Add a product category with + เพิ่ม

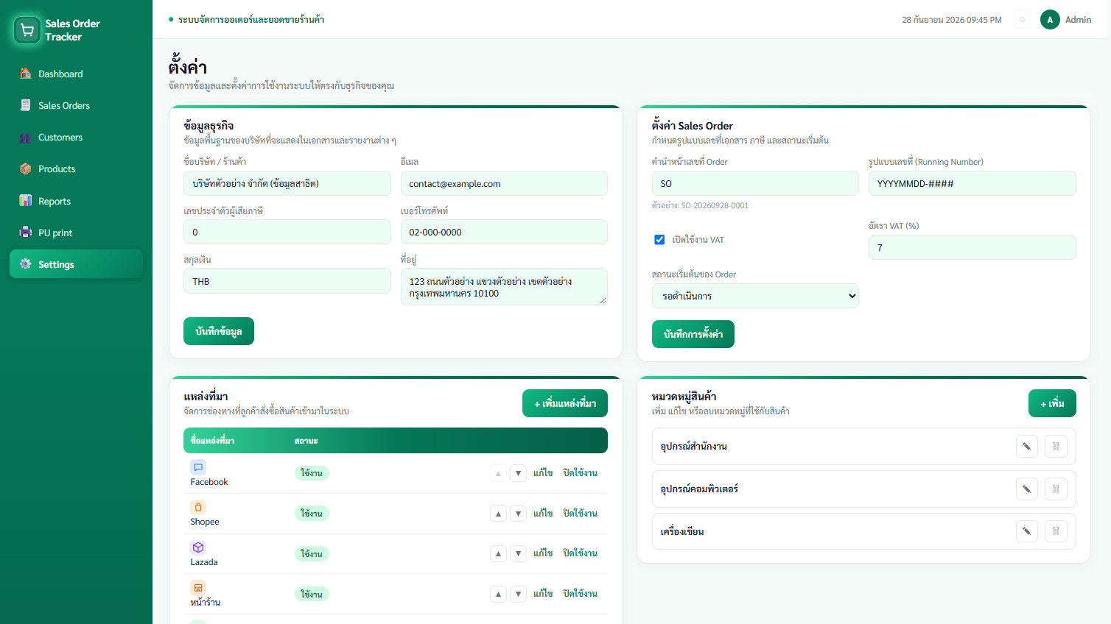[x=1052, y=403]
